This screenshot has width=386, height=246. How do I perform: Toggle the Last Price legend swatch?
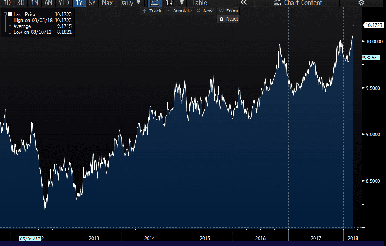10,14
